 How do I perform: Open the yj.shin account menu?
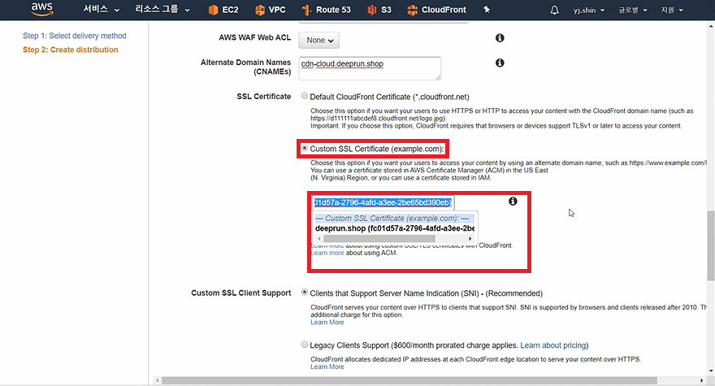click(x=589, y=10)
